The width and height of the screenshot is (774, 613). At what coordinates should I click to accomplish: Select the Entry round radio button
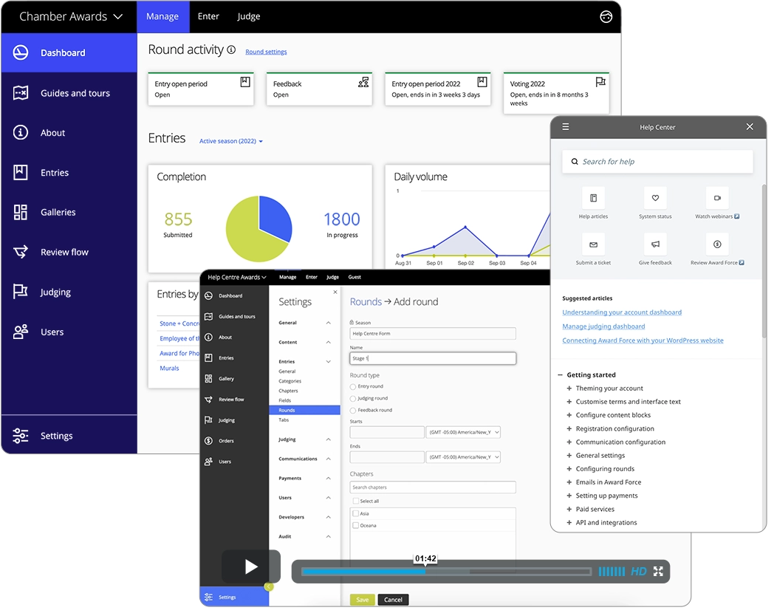(x=353, y=386)
